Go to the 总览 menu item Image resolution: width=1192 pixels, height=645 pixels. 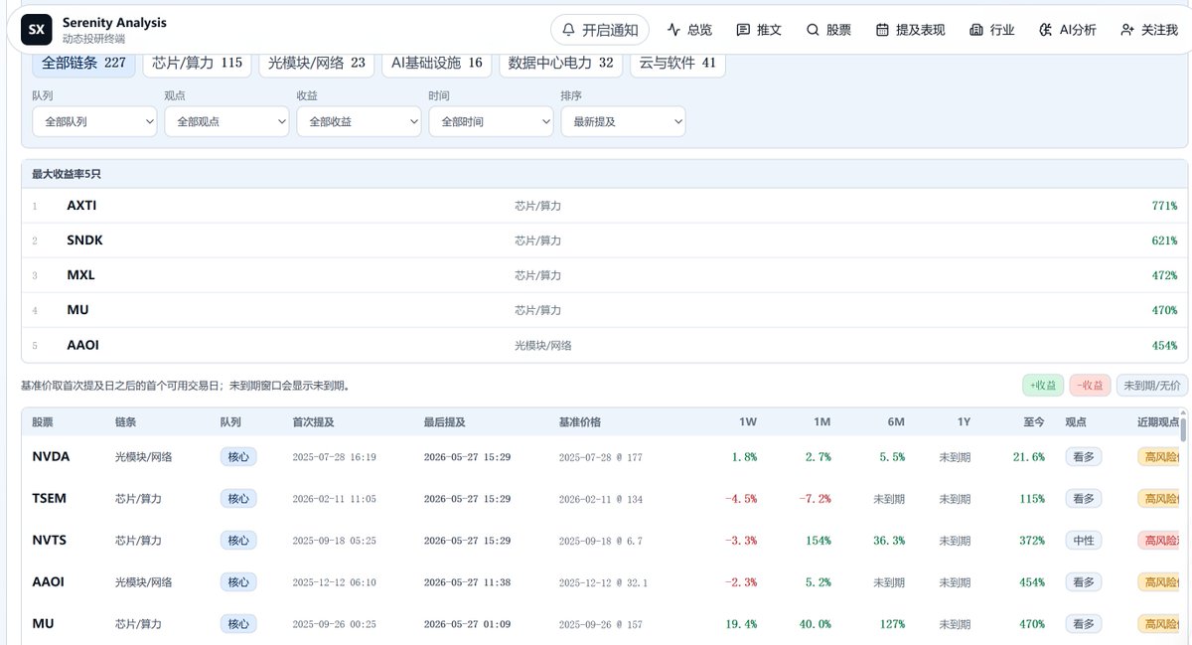click(690, 30)
